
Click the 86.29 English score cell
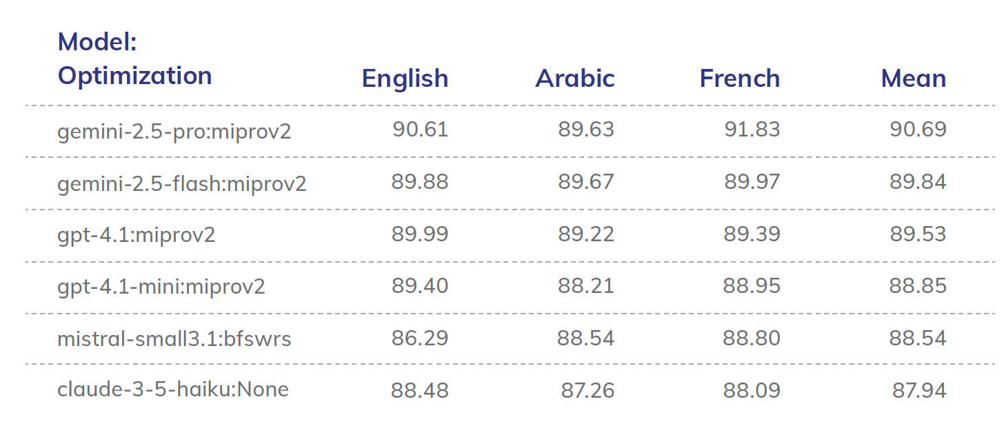[x=420, y=338]
